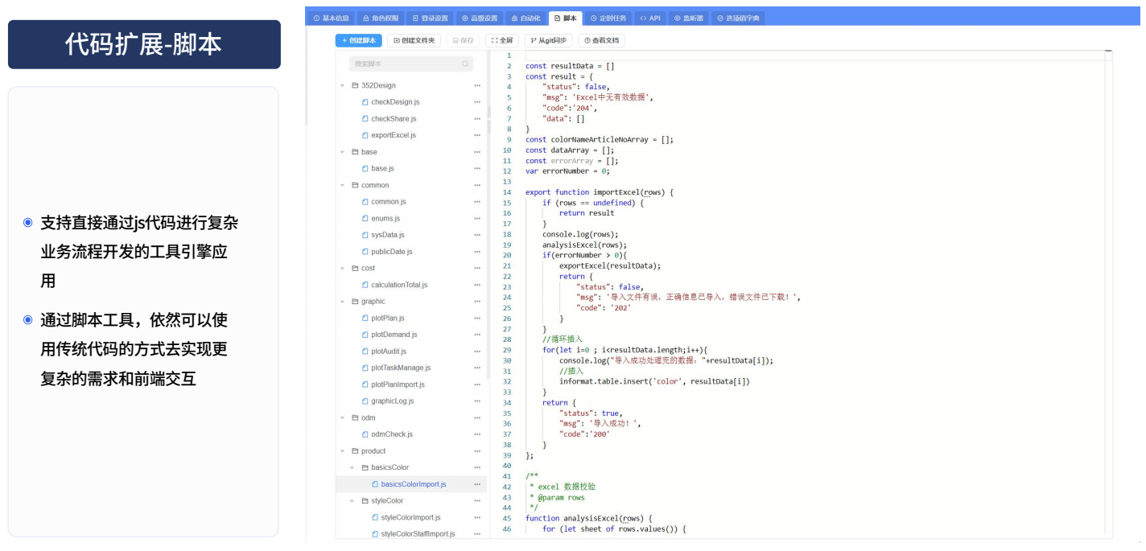The height and width of the screenshot is (551, 1146).
Task: Click the search magnifier icon in script search
Action: pyautogui.click(x=465, y=64)
